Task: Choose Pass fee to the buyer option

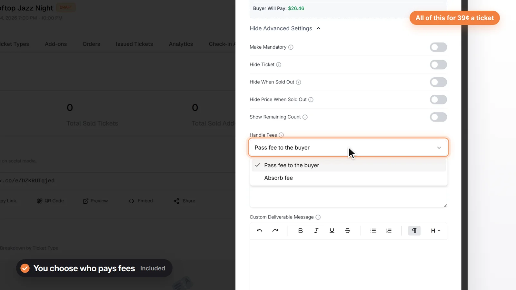Action: point(349,165)
